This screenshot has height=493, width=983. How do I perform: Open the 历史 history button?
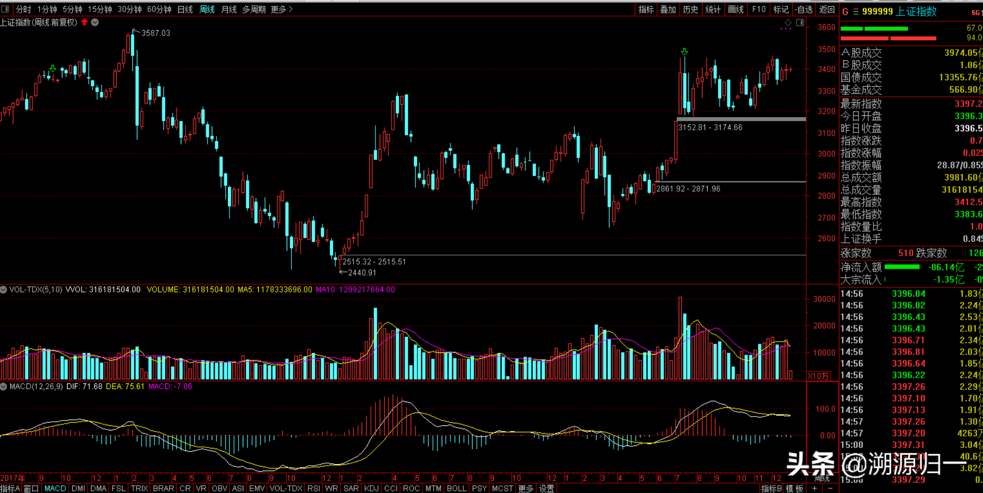691,9
